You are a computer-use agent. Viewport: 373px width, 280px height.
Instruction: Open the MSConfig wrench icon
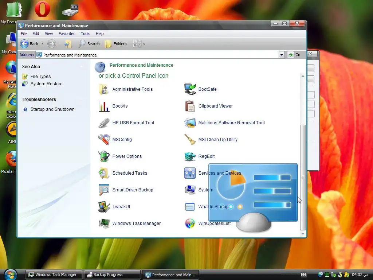pyautogui.click(x=104, y=140)
